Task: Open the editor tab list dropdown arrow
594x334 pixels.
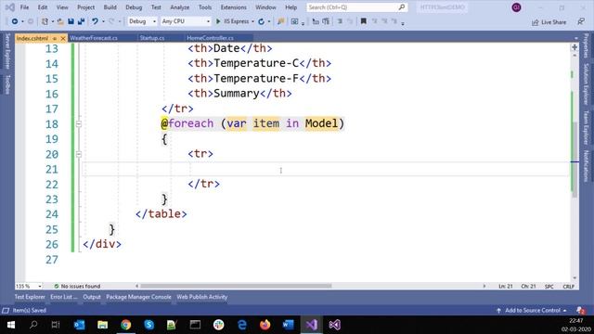Action: tap(575, 38)
